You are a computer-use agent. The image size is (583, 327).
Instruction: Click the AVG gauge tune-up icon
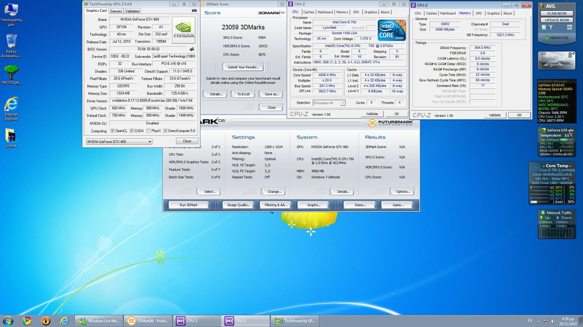pos(570,27)
